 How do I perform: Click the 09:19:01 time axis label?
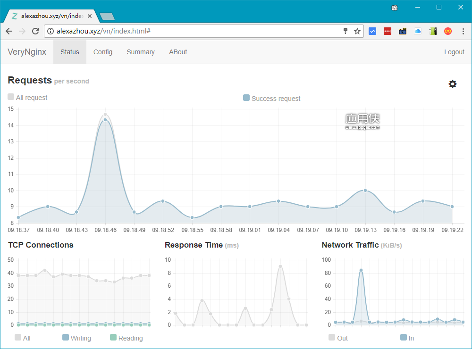point(250,230)
